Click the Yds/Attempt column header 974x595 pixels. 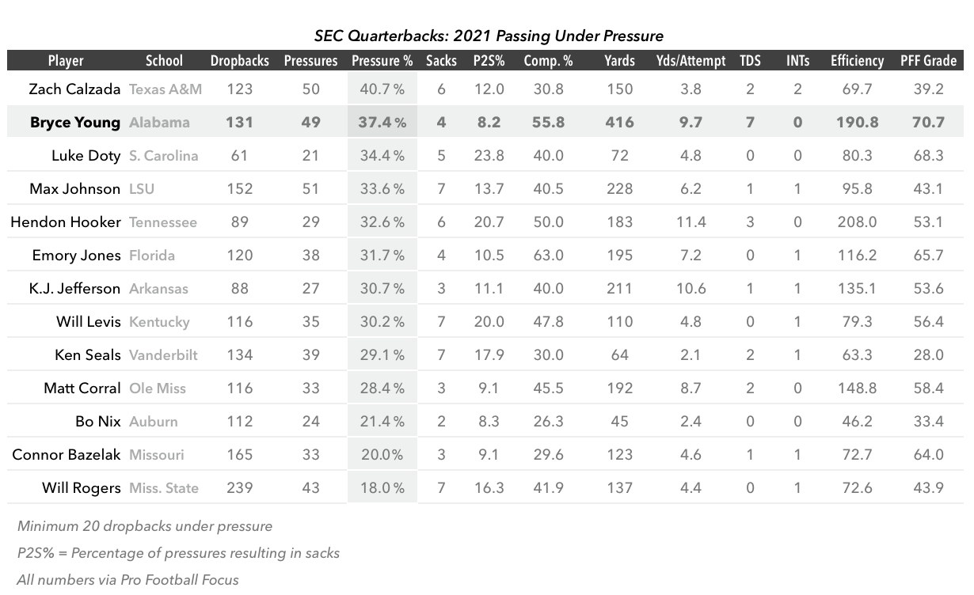691,61
